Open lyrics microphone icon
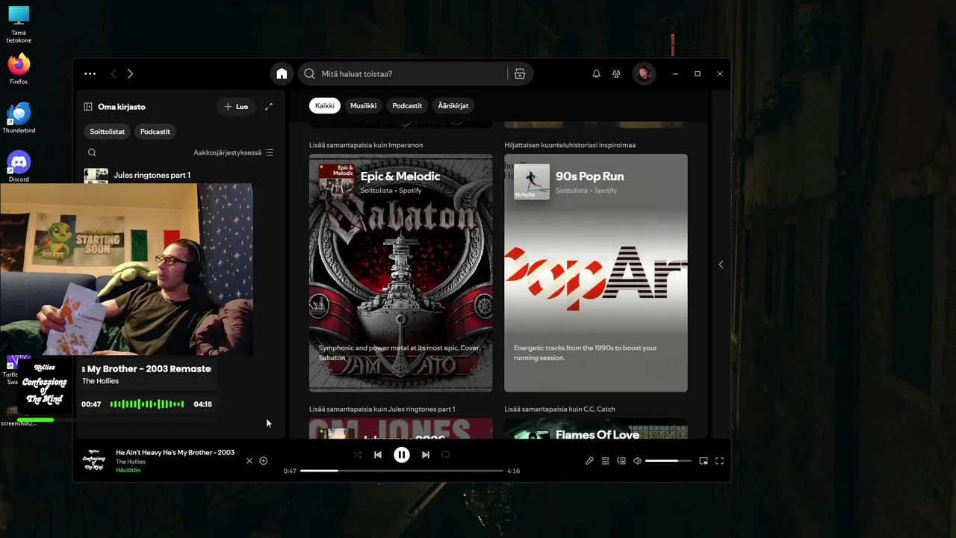Viewport: 956px width, 538px height. (x=589, y=461)
